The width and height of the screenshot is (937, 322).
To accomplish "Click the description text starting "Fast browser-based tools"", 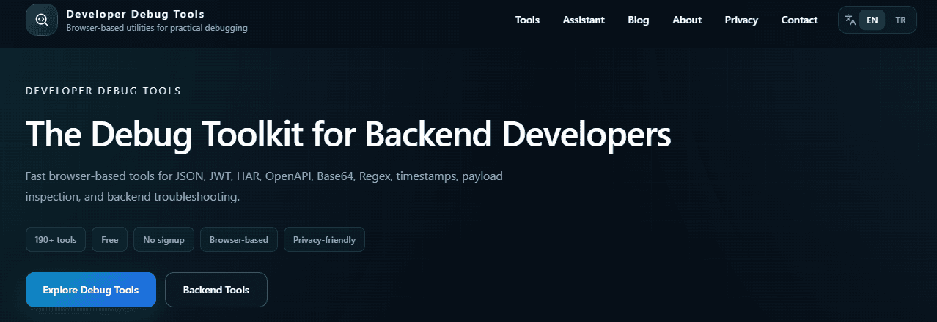I will point(264,187).
